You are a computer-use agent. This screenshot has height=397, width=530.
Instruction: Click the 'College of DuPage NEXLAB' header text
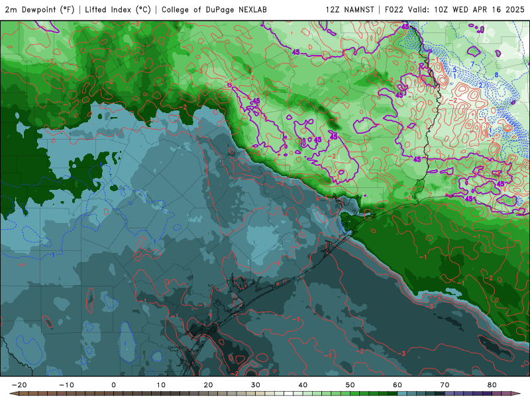tap(214, 9)
